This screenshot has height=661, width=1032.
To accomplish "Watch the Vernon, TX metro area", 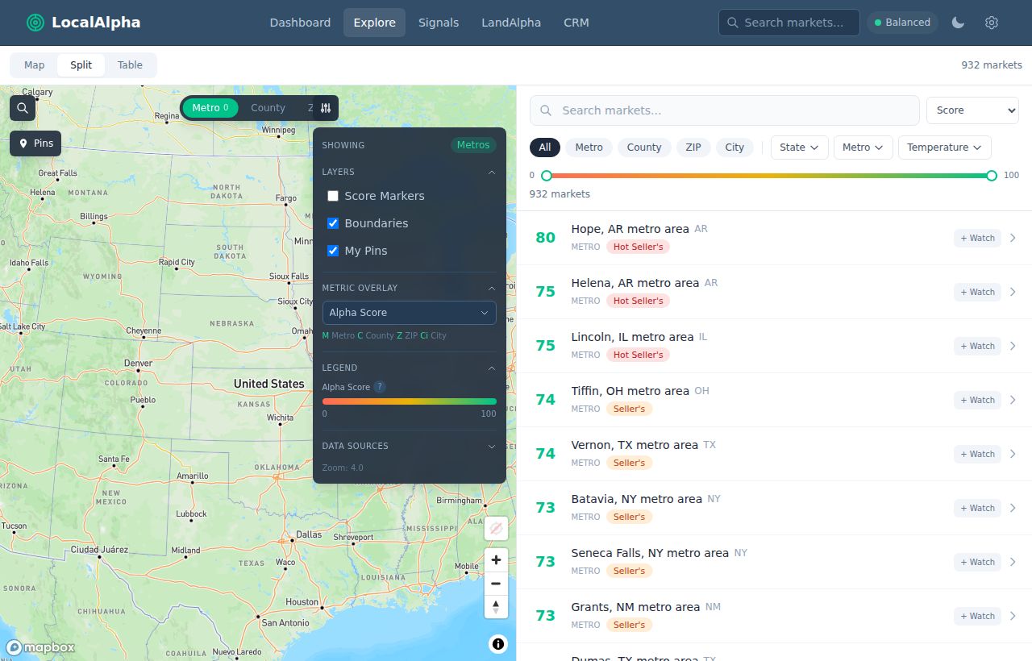I will 977,454.
